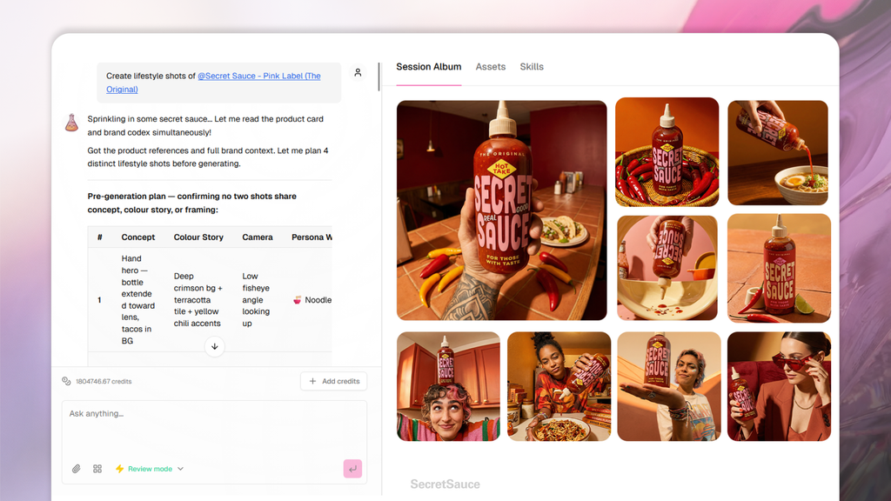891x501 pixels.
Task: Toggle Review mode in the prompt bar
Action: pyautogui.click(x=149, y=469)
